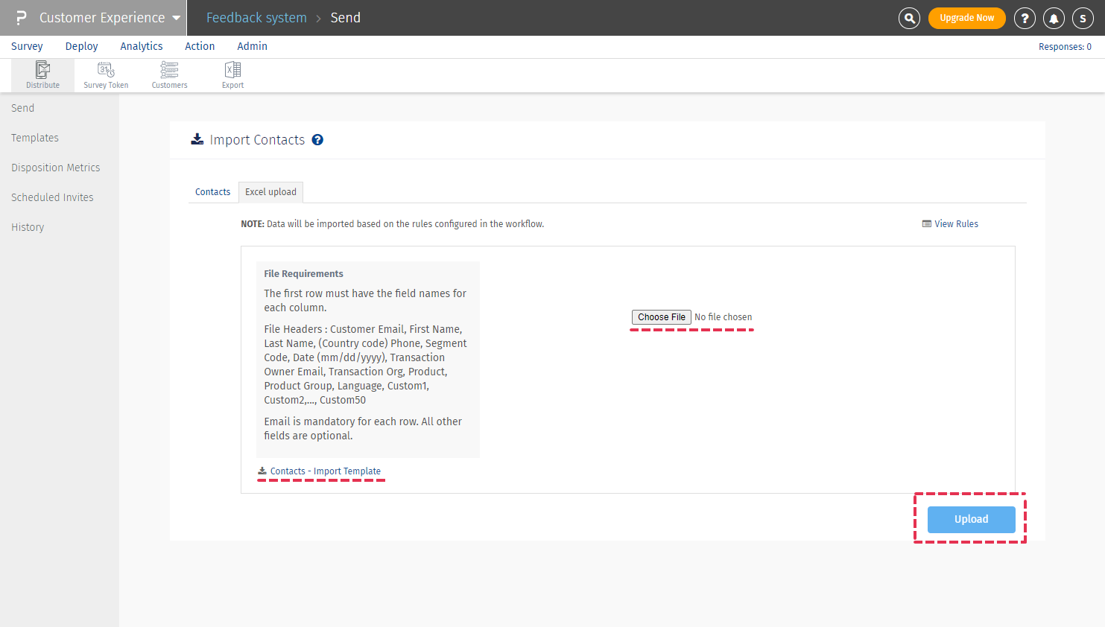The width and height of the screenshot is (1105, 627).
Task: Click the NOTE about workflow import rules
Action: point(393,224)
